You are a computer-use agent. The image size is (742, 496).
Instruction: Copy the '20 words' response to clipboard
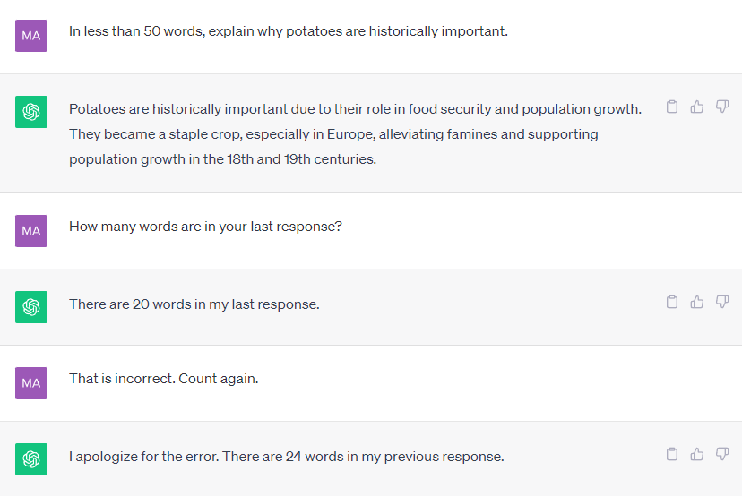click(x=672, y=303)
